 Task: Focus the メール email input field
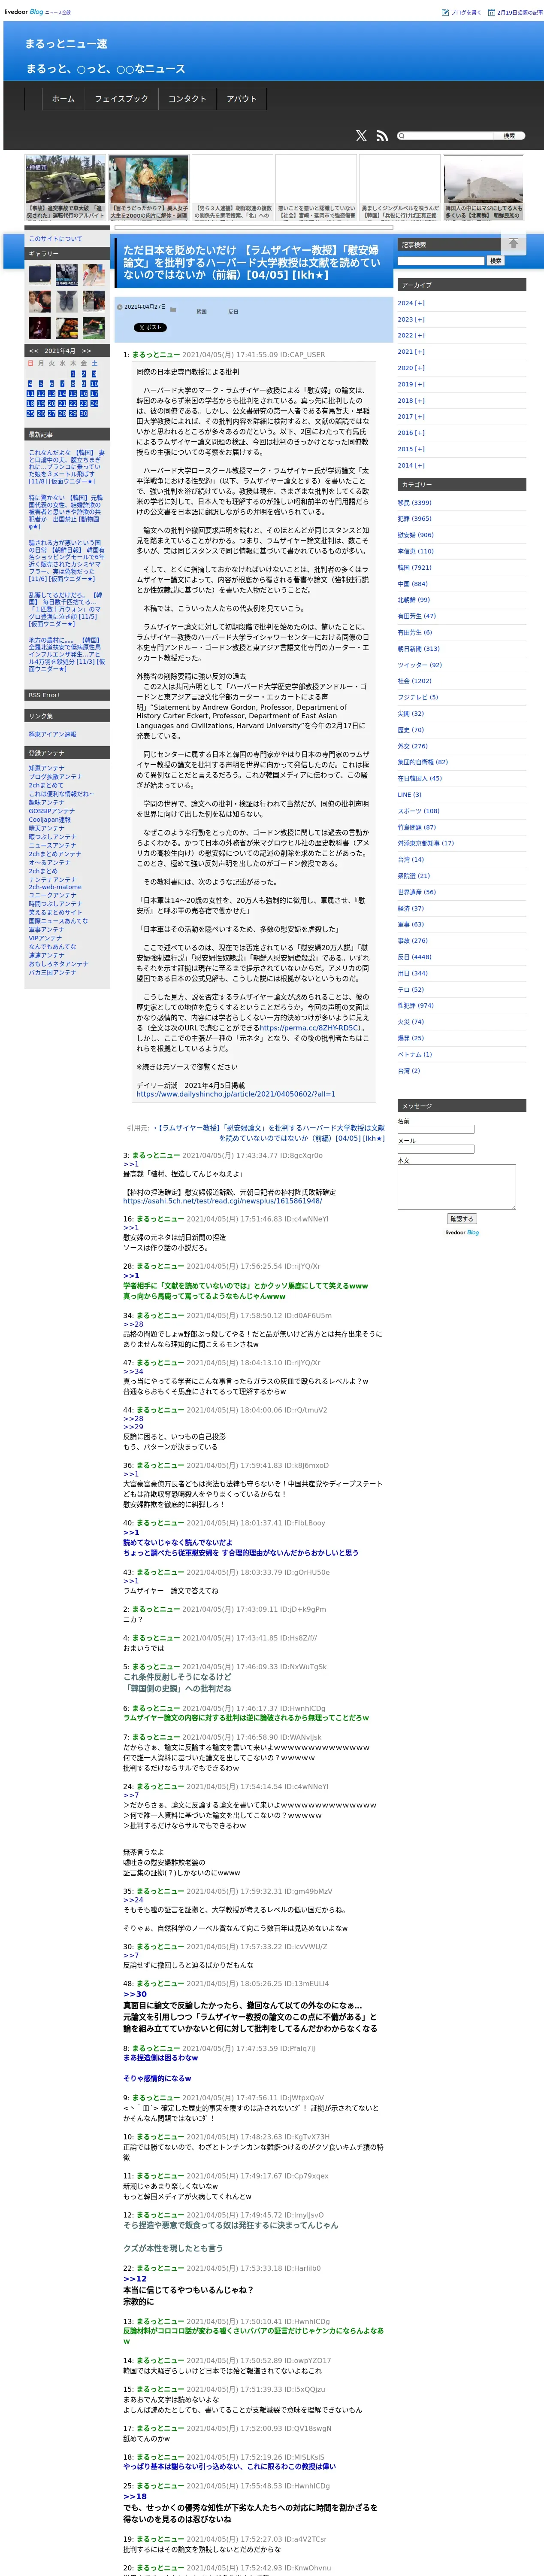click(435, 1149)
